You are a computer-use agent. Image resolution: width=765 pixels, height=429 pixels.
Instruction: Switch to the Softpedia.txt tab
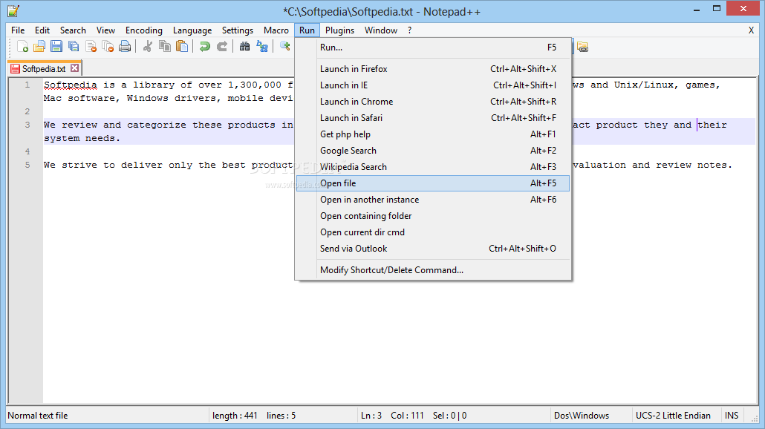[x=44, y=69]
